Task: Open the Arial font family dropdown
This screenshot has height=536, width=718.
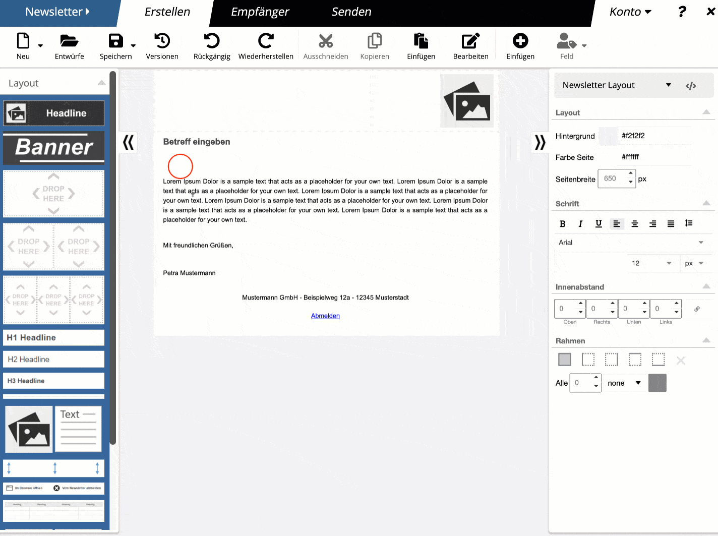Action: point(631,243)
